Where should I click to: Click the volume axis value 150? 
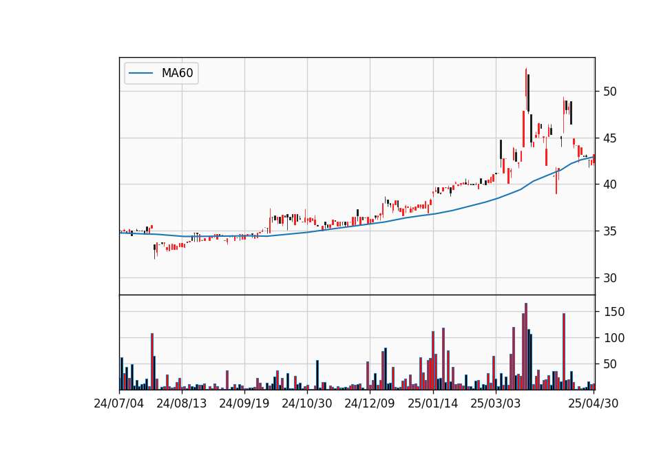point(614,312)
